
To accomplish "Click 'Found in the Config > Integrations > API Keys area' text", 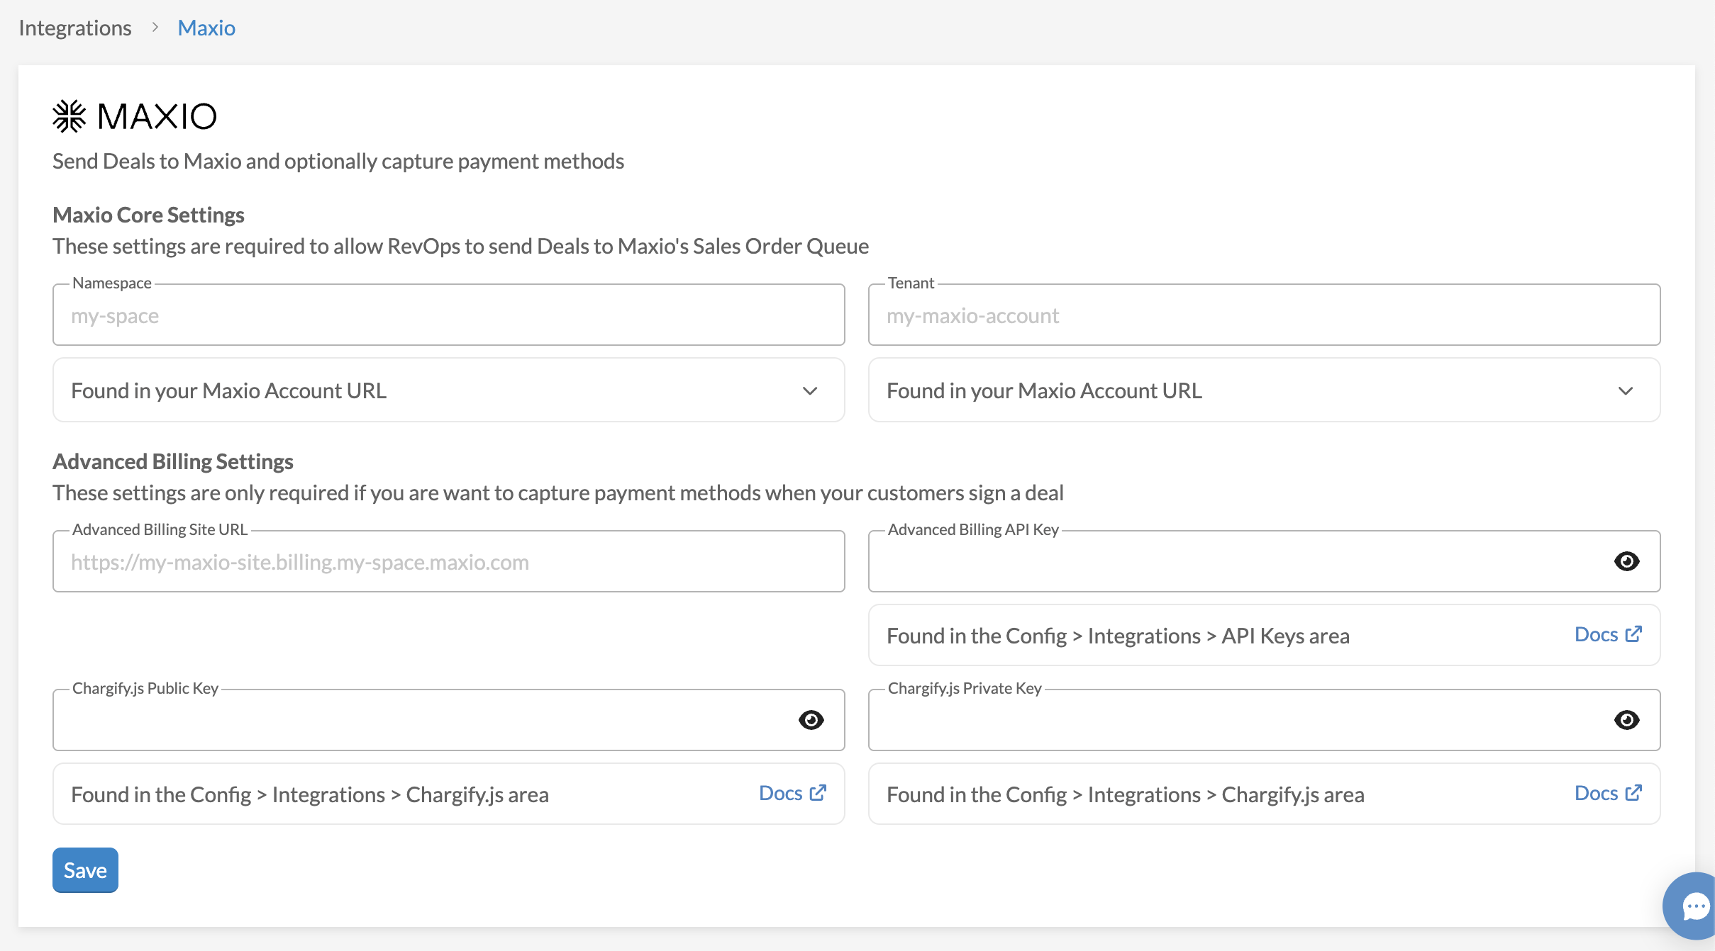I will (x=1118, y=636).
